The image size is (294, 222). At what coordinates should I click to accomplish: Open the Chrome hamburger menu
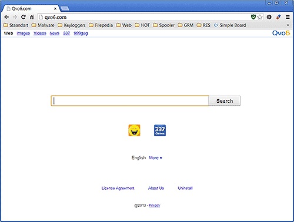tap(288, 17)
